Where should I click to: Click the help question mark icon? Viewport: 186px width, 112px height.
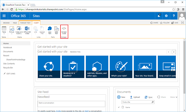point(174,16)
